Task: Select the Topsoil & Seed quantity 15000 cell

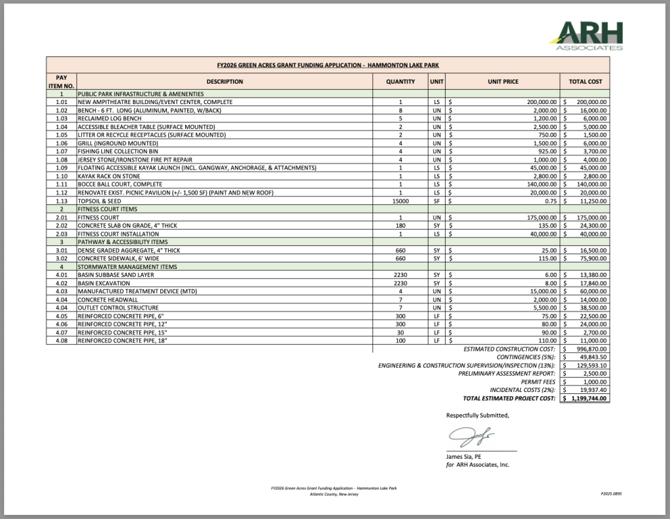Action: (400, 201)
